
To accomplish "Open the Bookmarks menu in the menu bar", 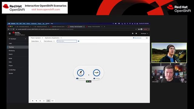I will 34,24.
